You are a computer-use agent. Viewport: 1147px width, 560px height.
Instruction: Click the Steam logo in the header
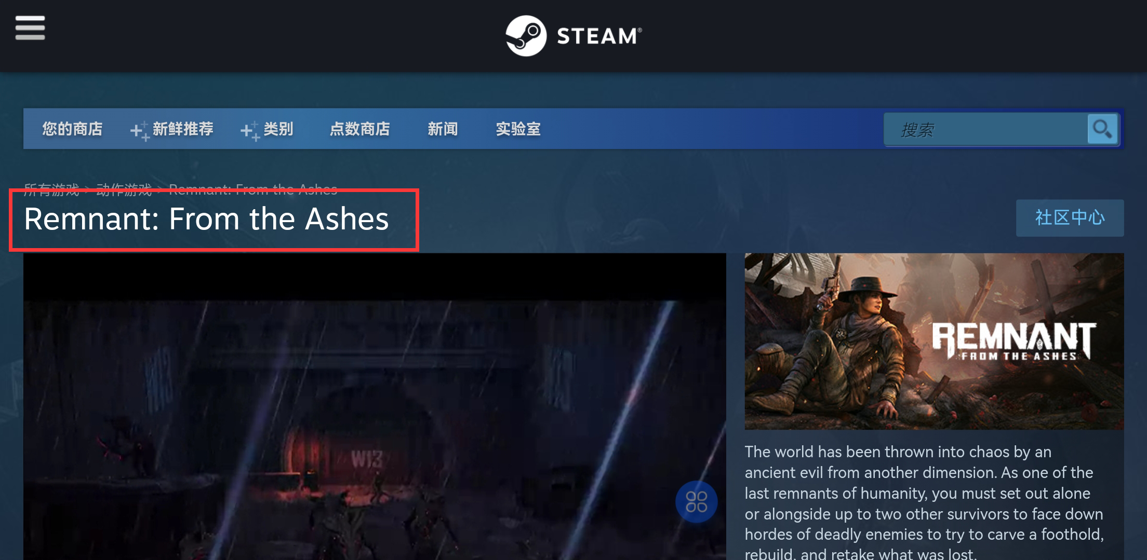pyautogui.click(x=574, y=35)
